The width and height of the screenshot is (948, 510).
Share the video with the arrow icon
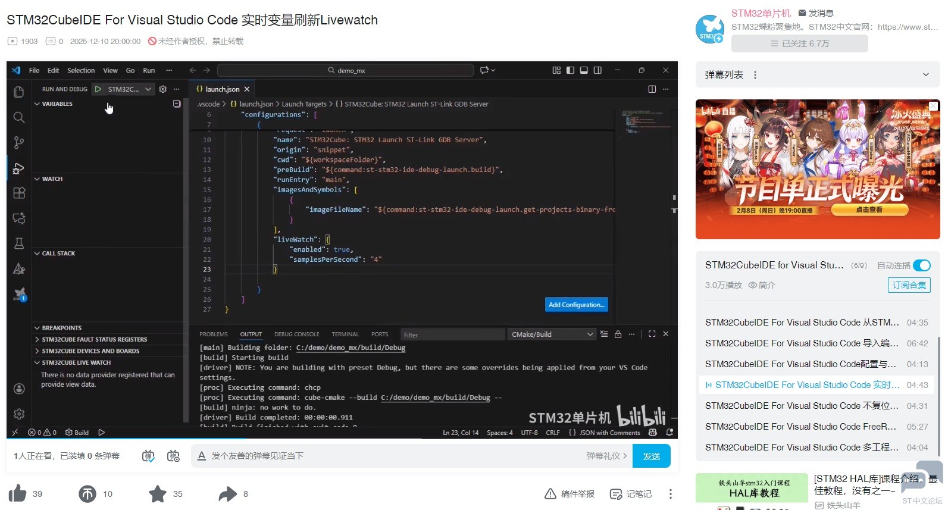pyautogui.click(x=228, y=493)
